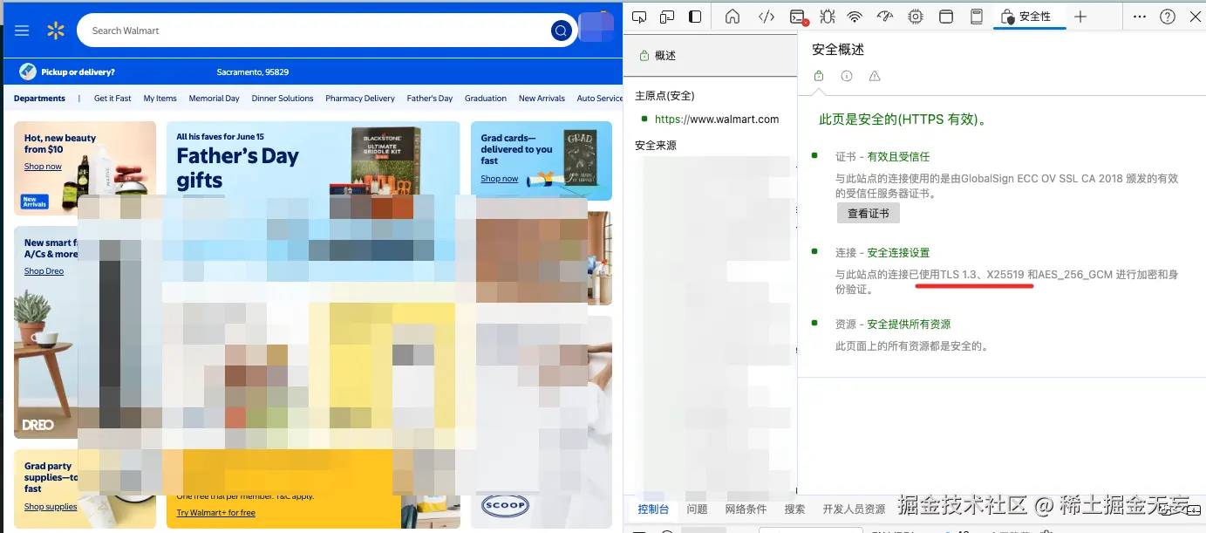This screenshot has width=1206, height=533.
Task: Open the Console panel showing the red error badge
Action: (797, 17)
